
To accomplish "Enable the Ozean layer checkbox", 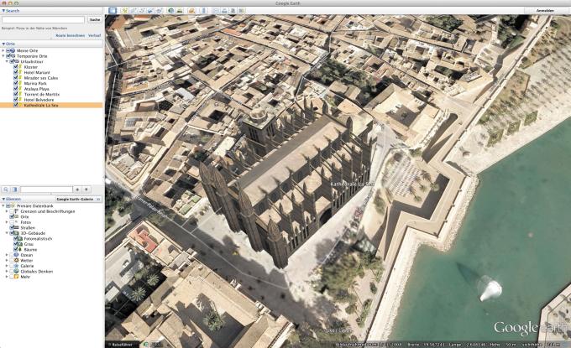I will point(12,255).
